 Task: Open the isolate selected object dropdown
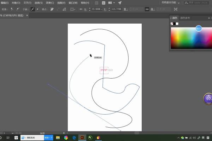[73, 9]
